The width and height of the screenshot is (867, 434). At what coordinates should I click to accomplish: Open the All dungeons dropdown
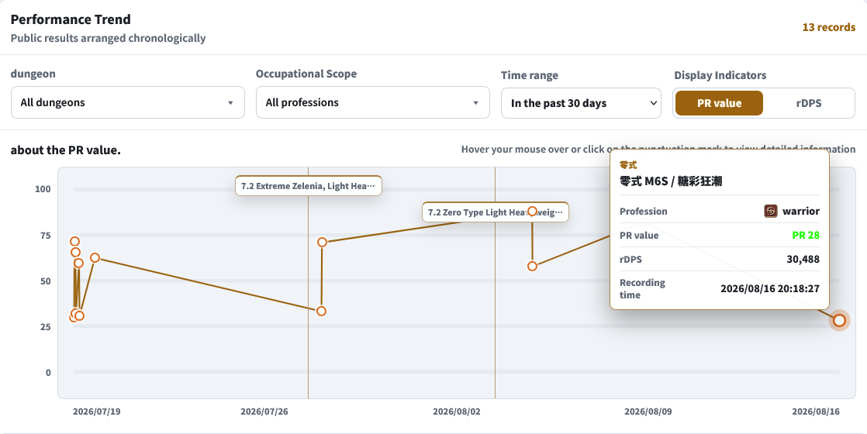click(x=128, y=102)
